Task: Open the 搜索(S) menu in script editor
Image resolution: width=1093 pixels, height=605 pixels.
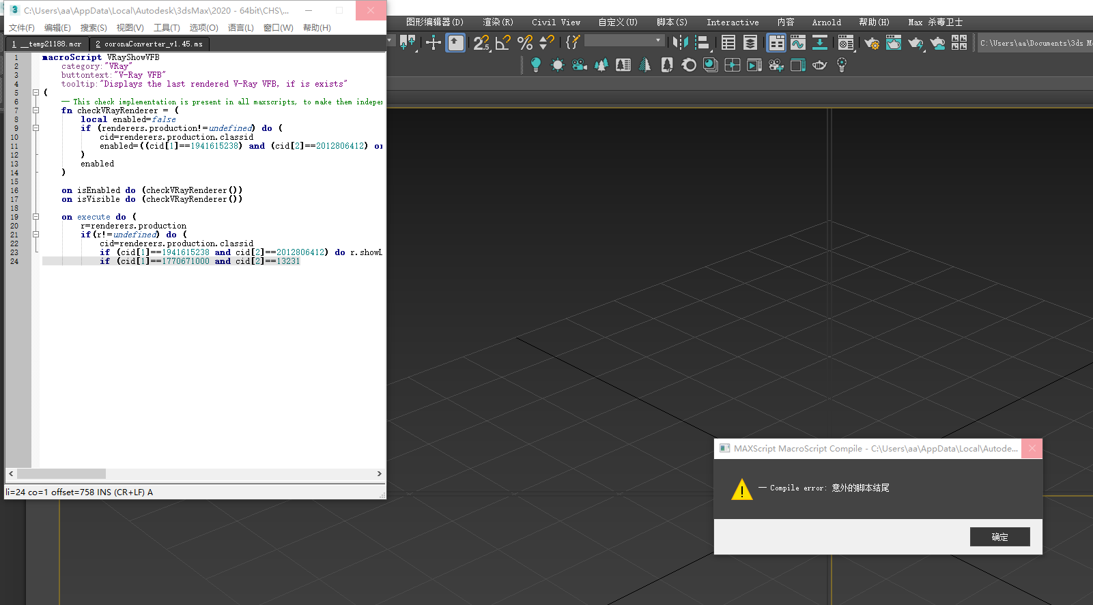Action: coord(94,28)
